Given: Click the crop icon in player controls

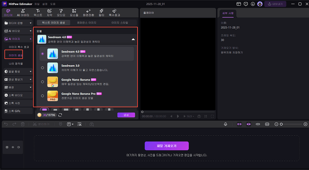Looking at the screenshot, I should click(x=206, y=116).
